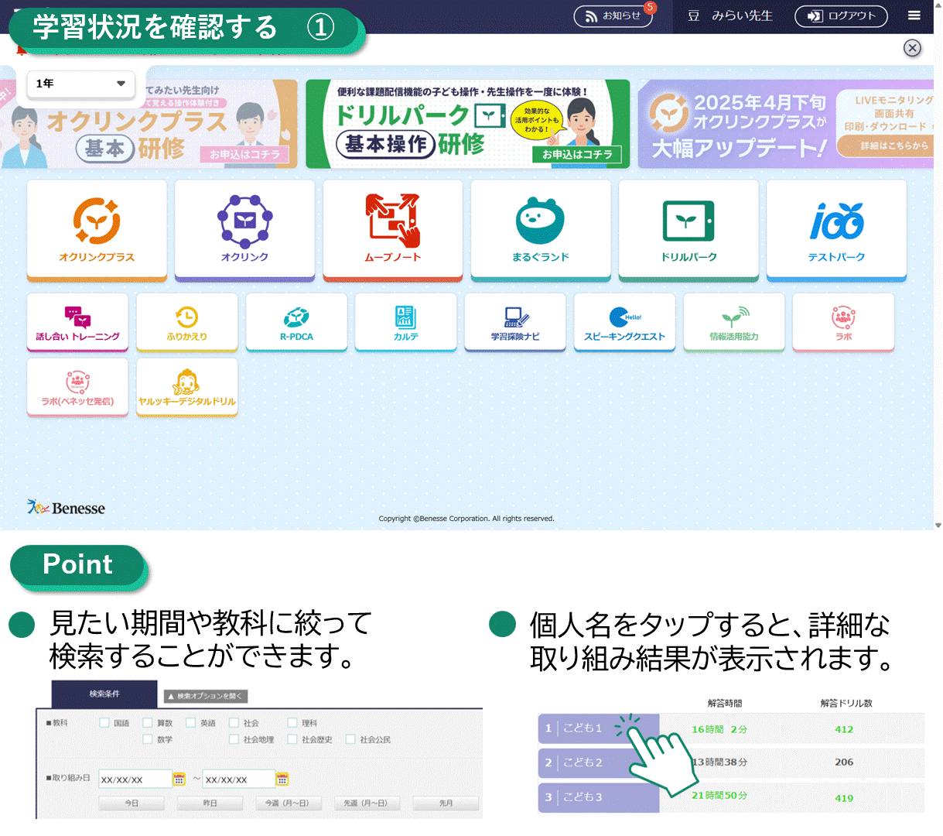The height and width of the screenshot is (836, 943).
Task: Close the panel with the X icon
Action: [913, 48]
